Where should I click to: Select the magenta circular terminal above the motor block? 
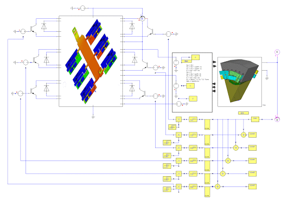coord(277,52)
